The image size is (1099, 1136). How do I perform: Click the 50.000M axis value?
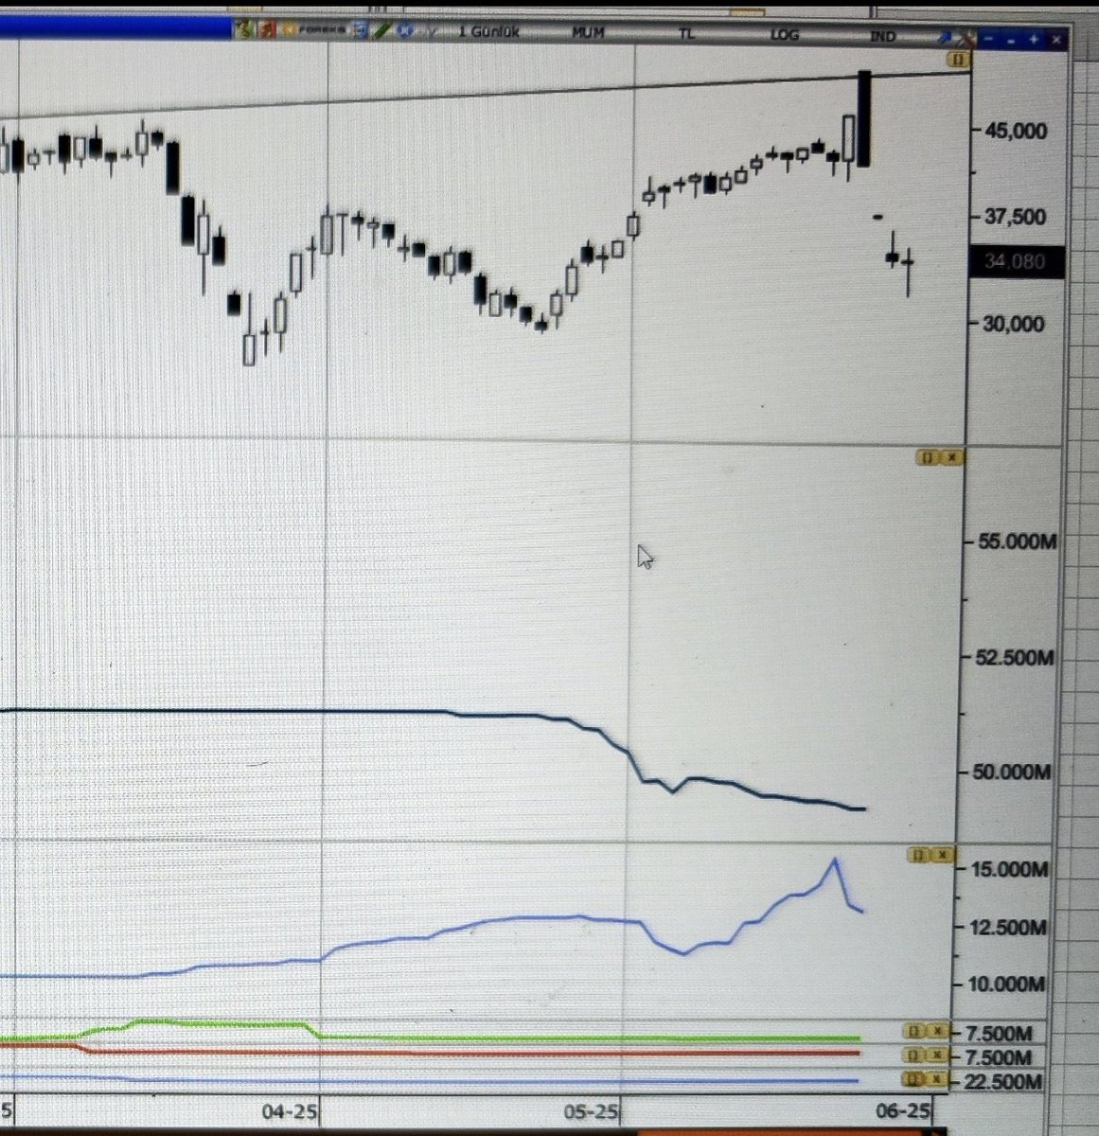[x=1014, y=772]
